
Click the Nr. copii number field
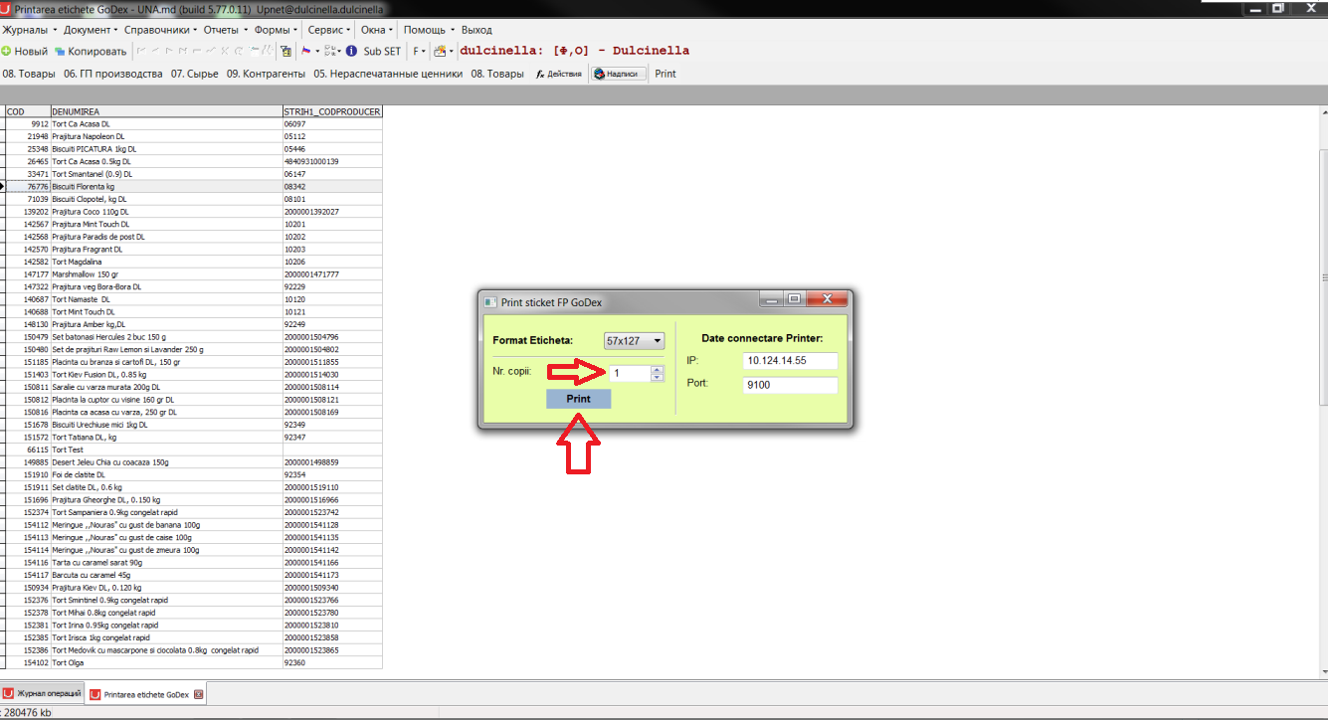pyautogui.click(x=630, y=373)
